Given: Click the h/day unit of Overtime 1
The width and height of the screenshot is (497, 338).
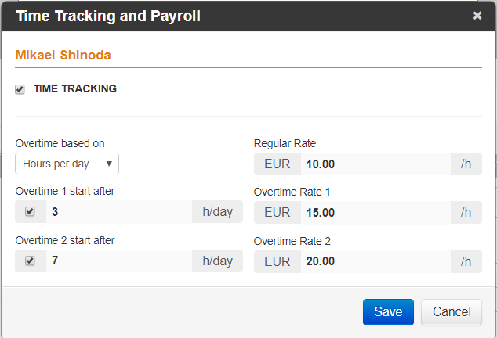Looking at the screenshot, I should [217, 212].
